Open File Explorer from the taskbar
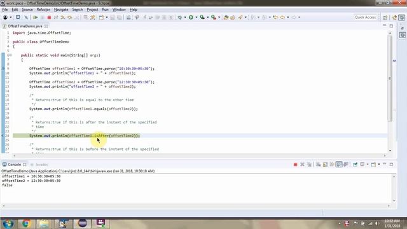 44,223
